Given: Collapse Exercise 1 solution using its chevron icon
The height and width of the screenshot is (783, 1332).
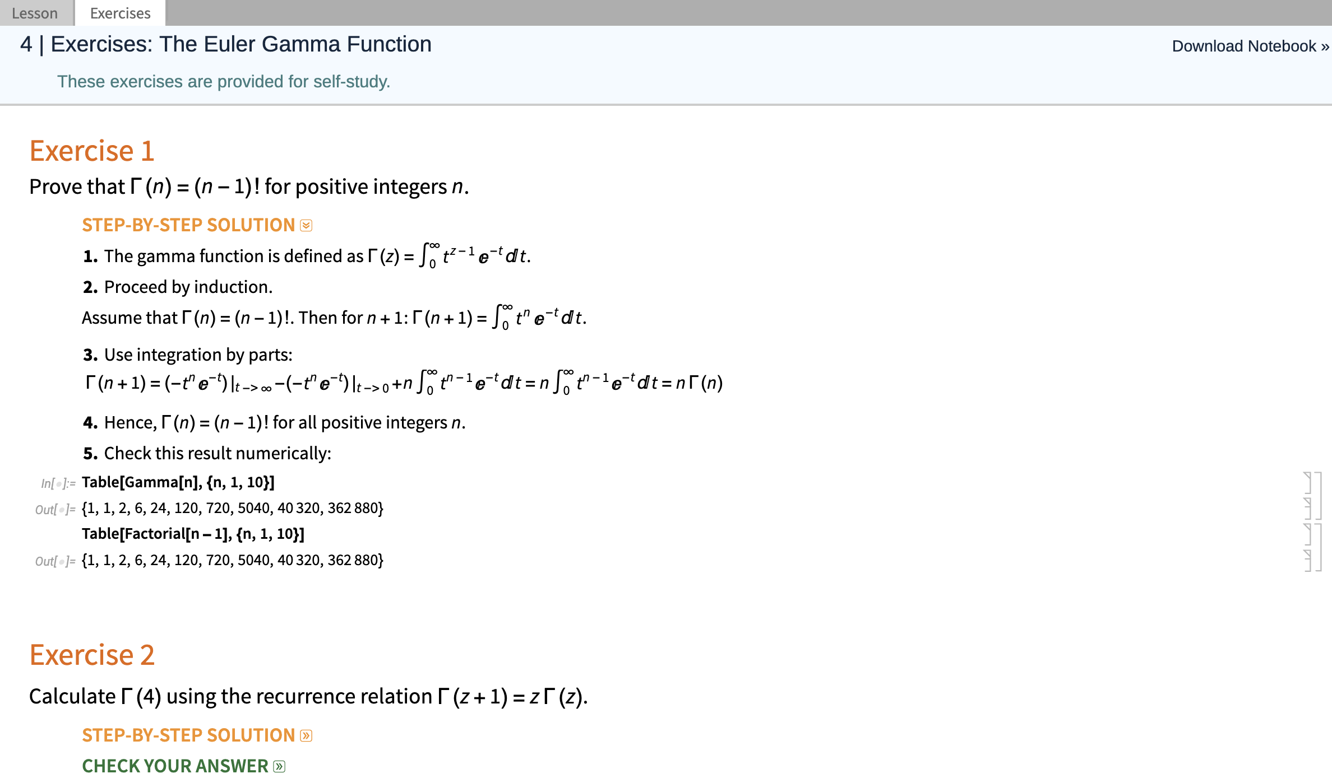Looking at the screenshot, I should coord(306,225).
